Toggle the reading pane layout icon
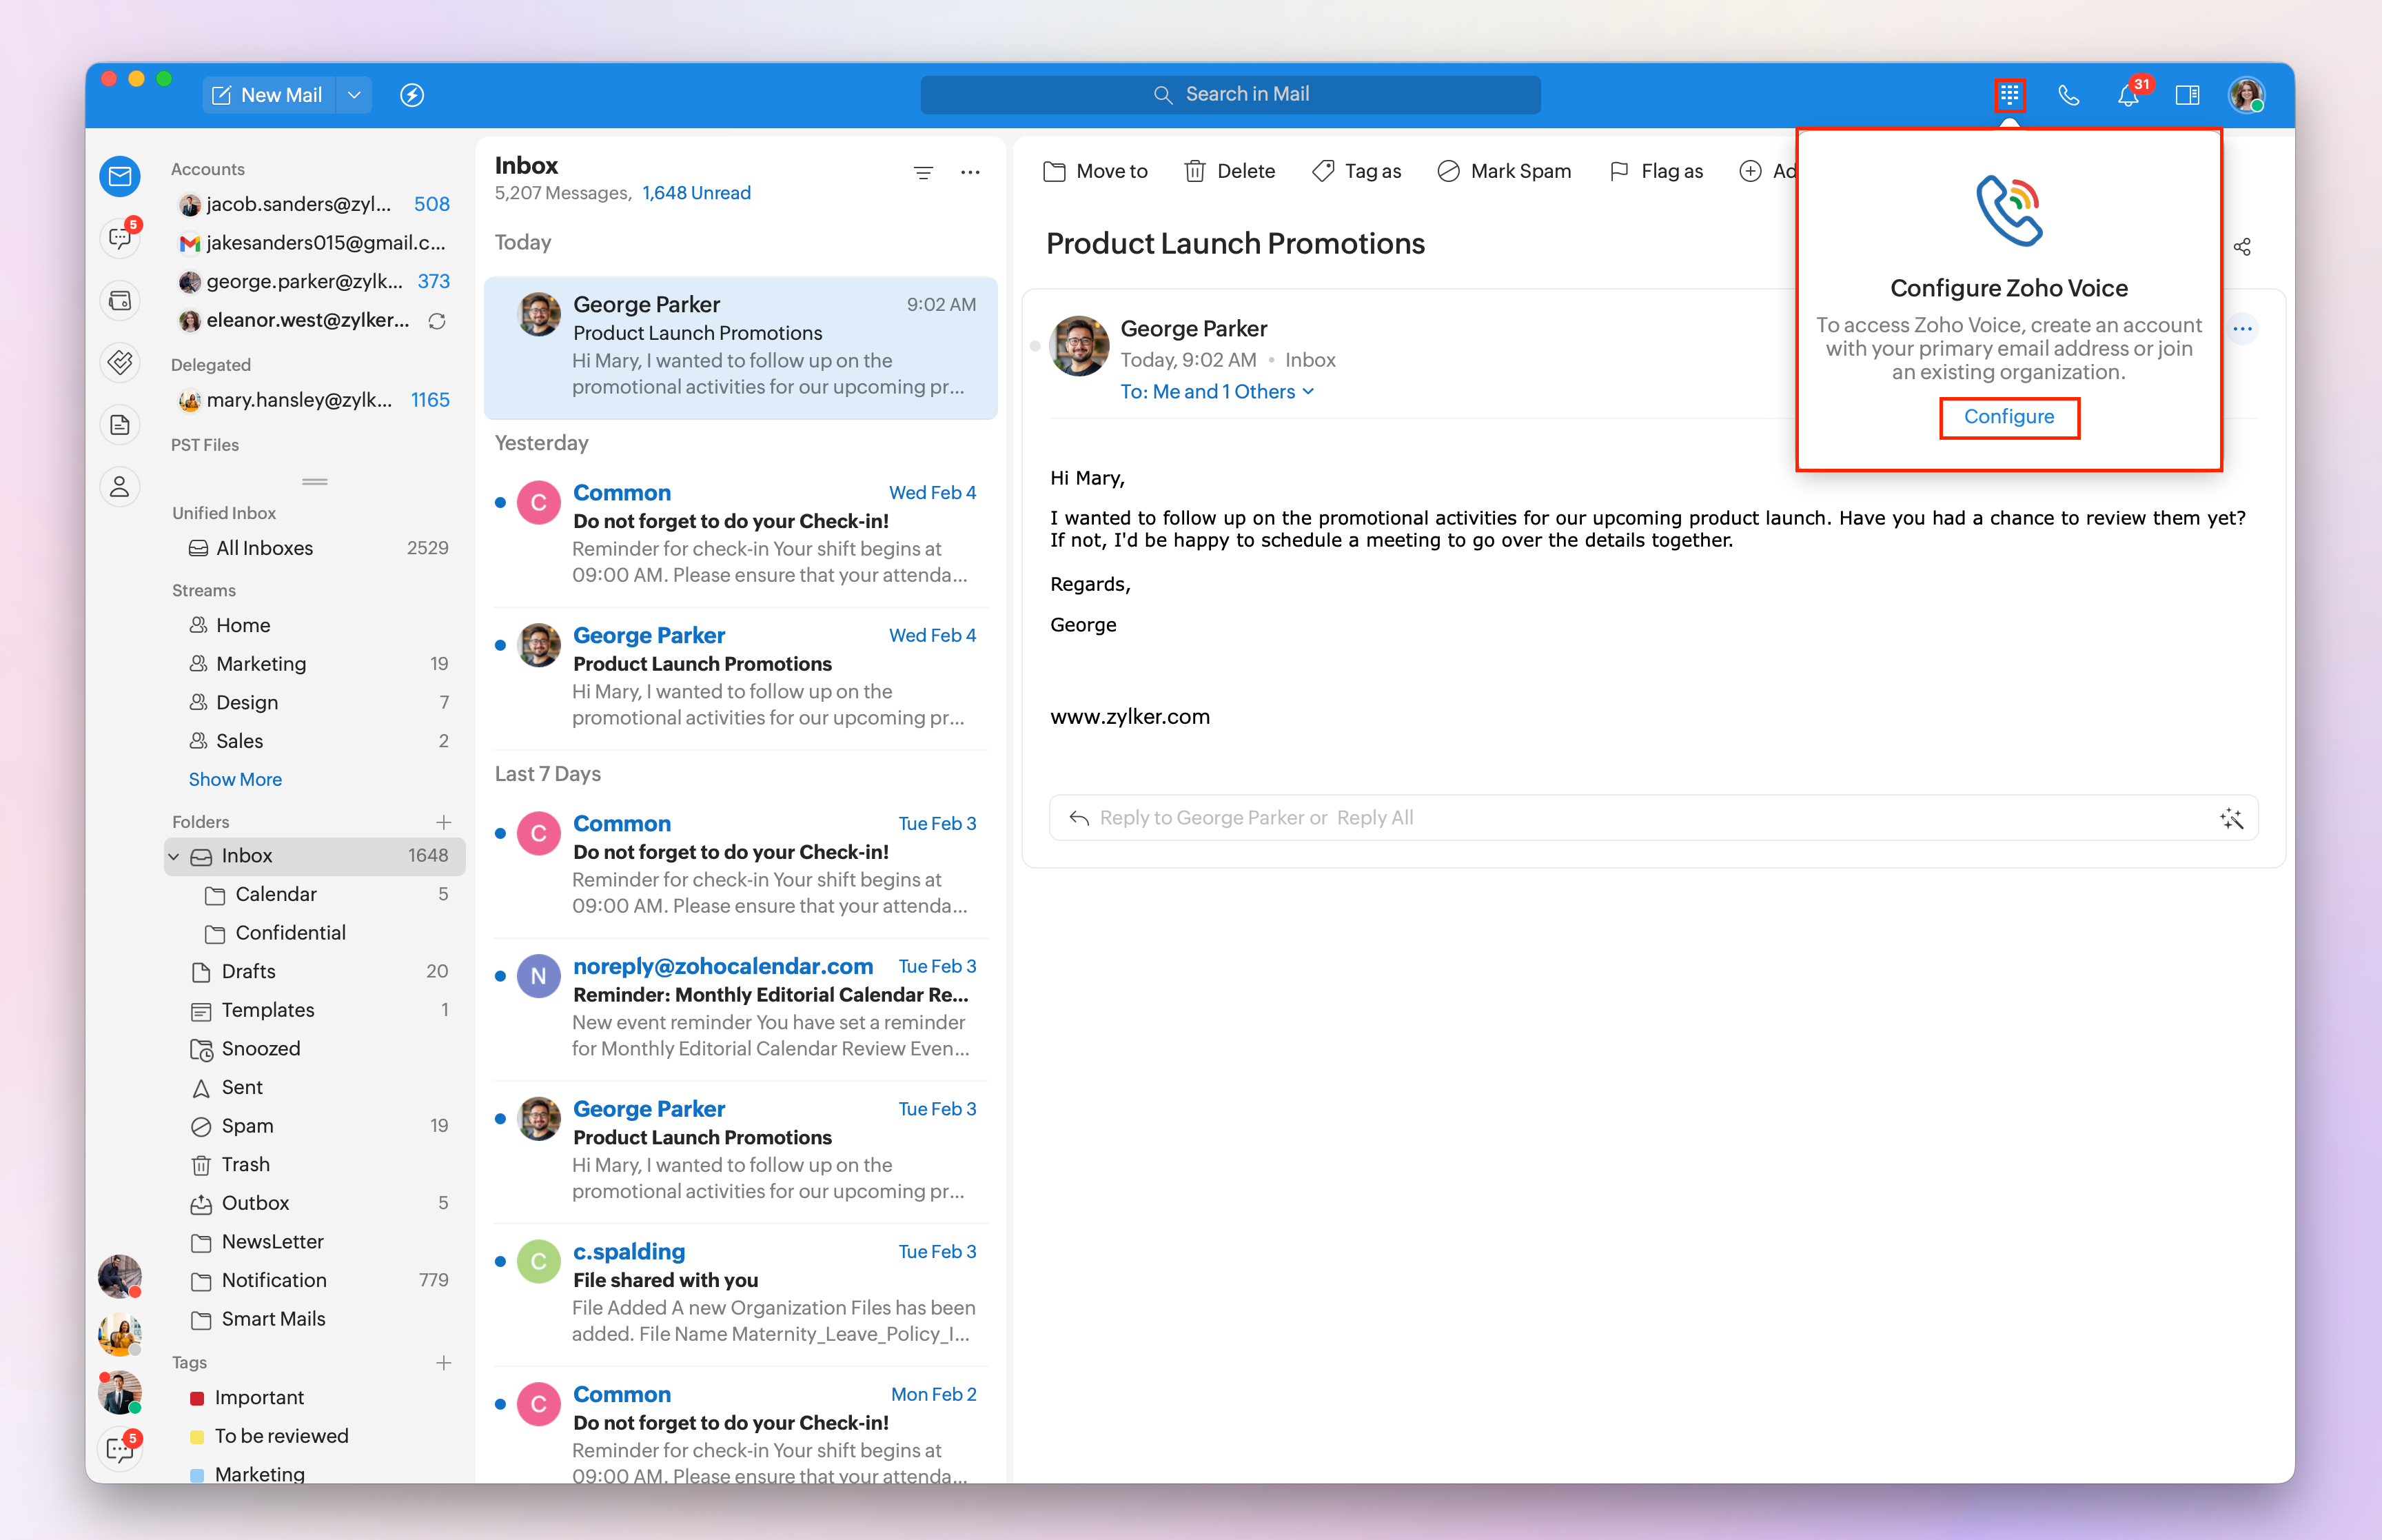The image size is (2382, 1540). point(2187,95)
